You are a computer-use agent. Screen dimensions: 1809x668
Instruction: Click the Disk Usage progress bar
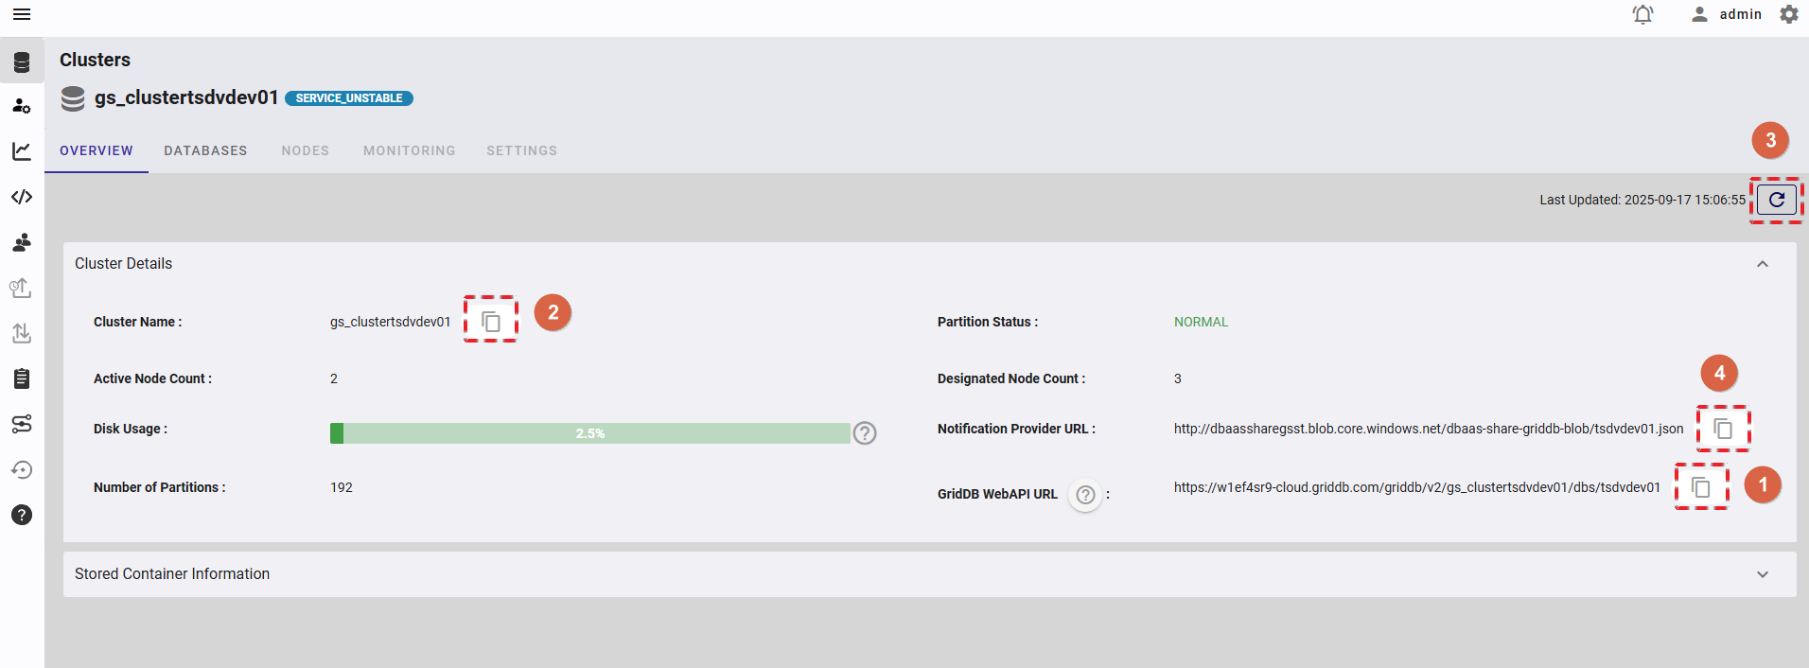pyautogui.click(x=589, y=433)
